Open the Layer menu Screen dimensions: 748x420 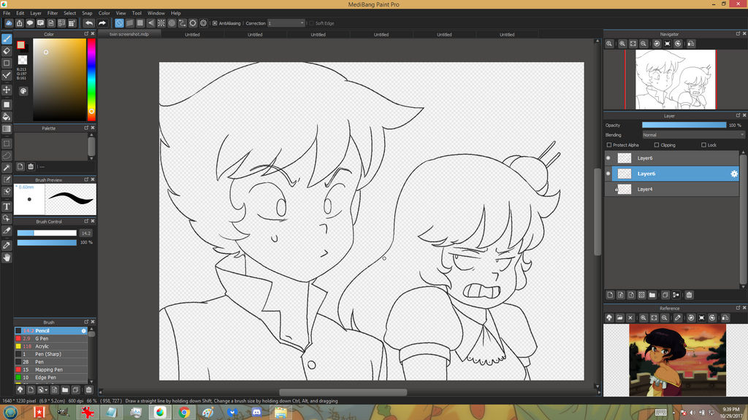point(36,13)
